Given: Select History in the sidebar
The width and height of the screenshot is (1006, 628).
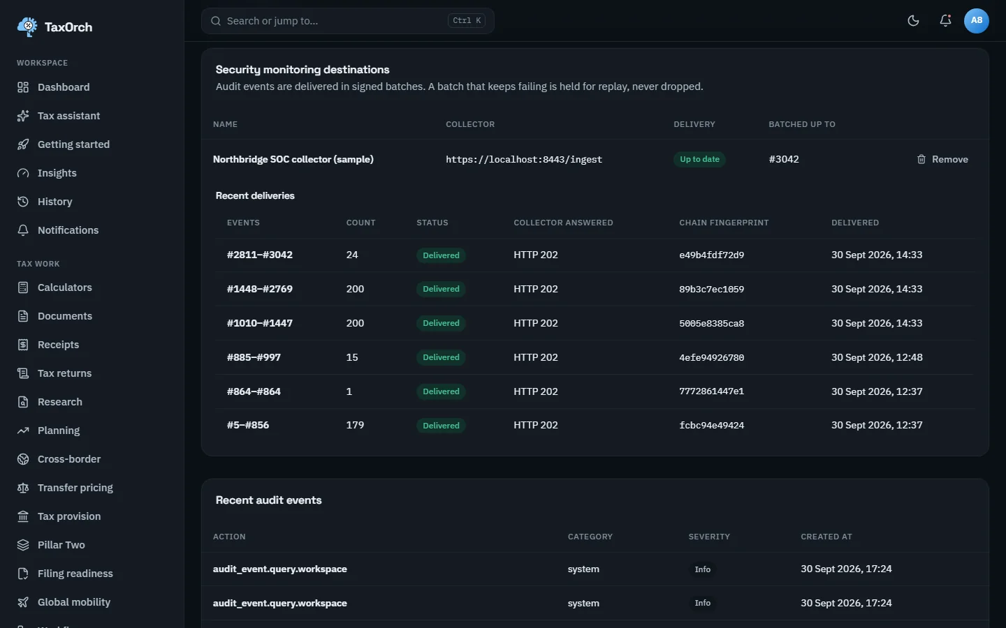Looking at the screenshot, I should coord(92,202).
